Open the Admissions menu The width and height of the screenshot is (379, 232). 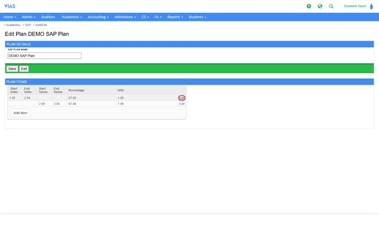coord(125,17)
